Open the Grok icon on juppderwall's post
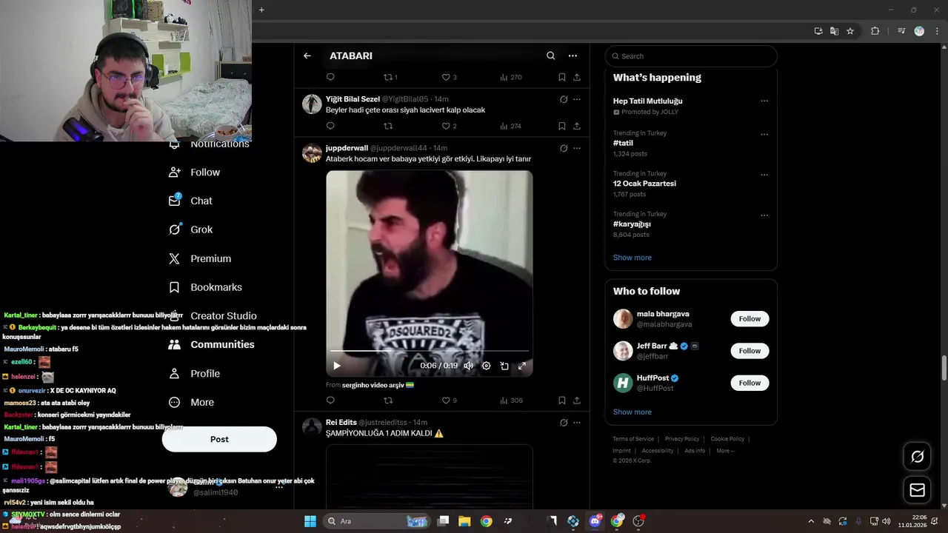 [564, 148]
